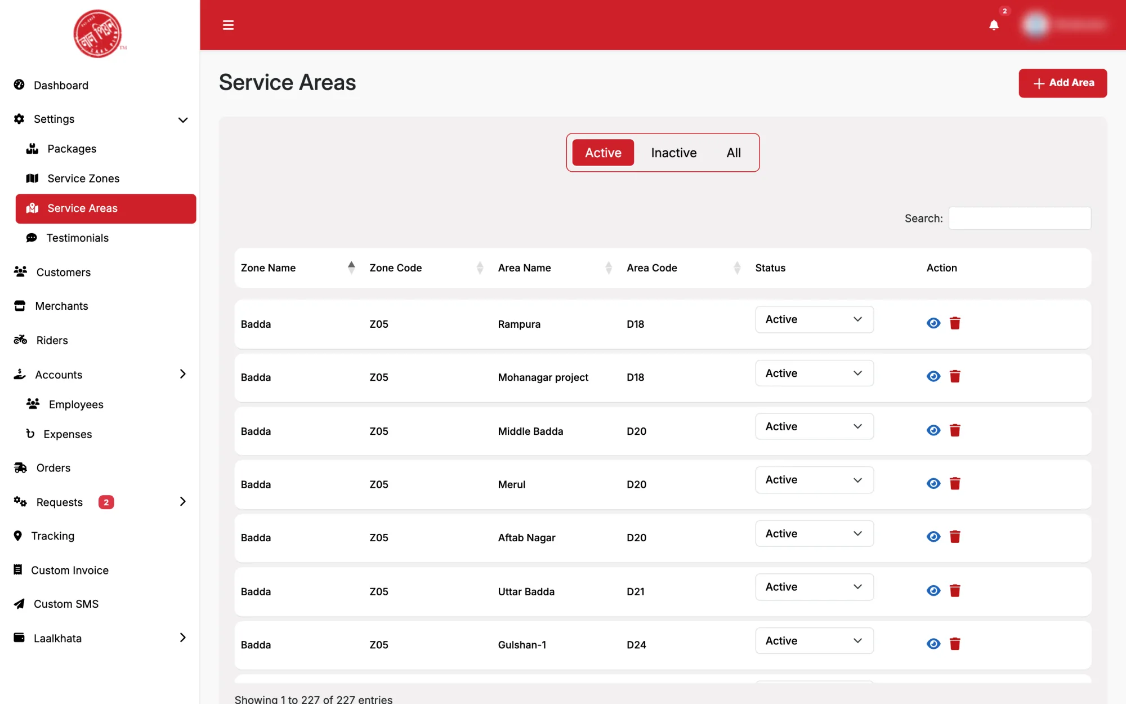1126x704 pixels.
Task: Collapse the Settings menu chevron
Action: point(183,119)
